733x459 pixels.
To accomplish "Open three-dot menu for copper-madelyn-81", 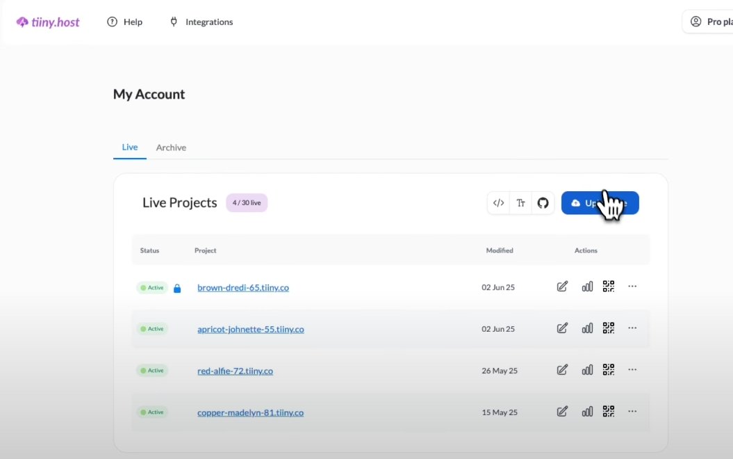I will 632,412.
